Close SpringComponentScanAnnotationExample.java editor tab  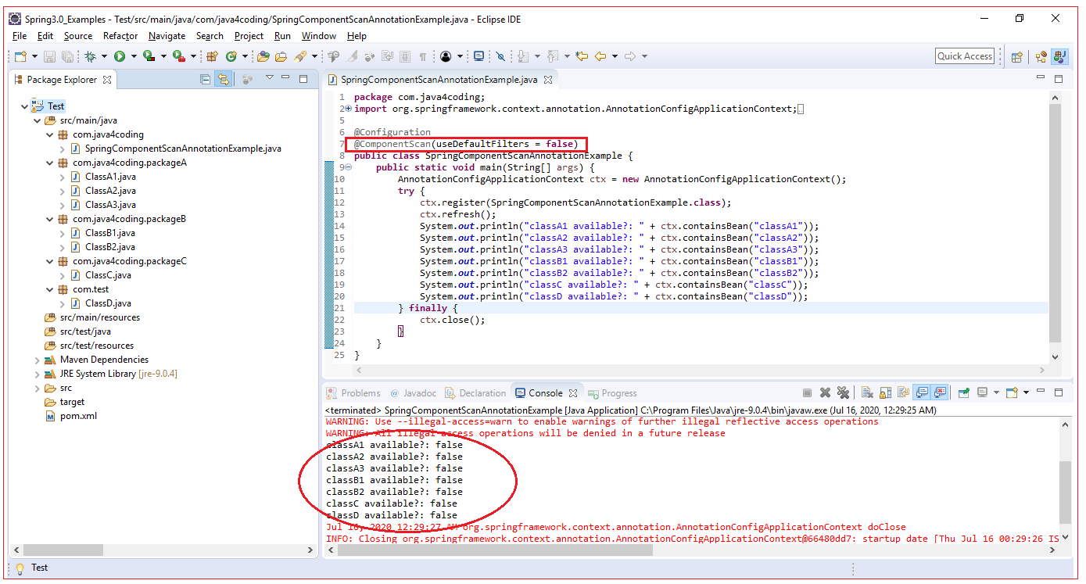pyautogui.click(x=548, y=79)
